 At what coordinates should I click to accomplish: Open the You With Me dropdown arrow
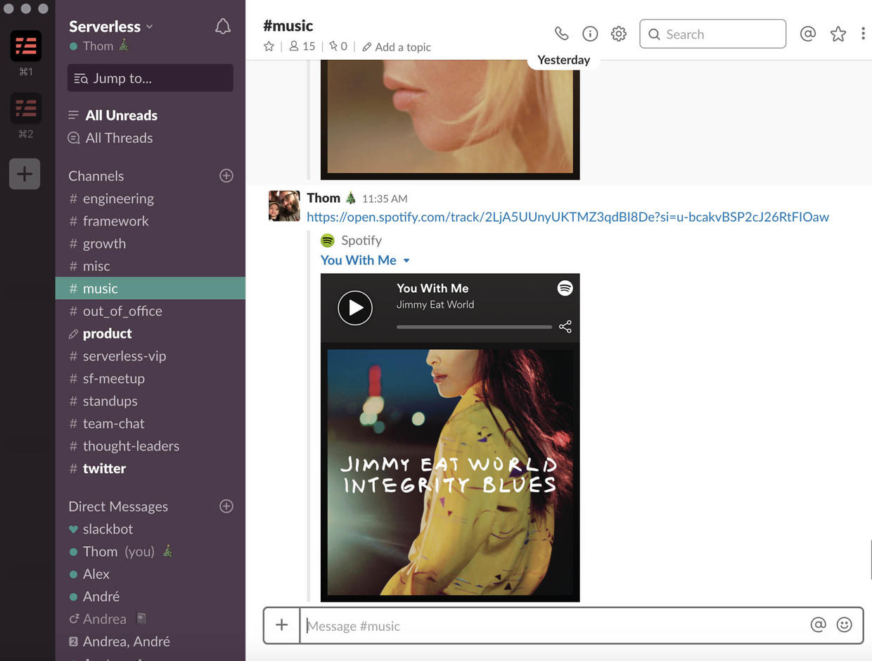click(406, 260)
